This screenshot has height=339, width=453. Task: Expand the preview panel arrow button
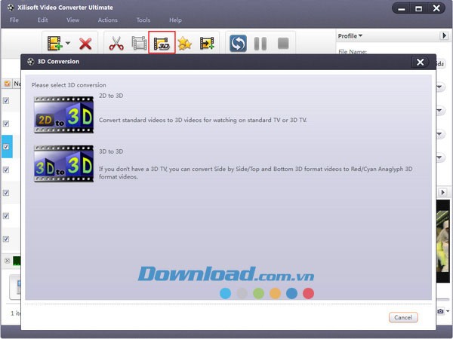[443, 192]
